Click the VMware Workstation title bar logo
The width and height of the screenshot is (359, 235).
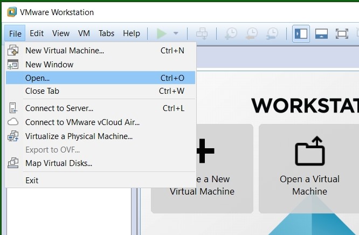11,12
